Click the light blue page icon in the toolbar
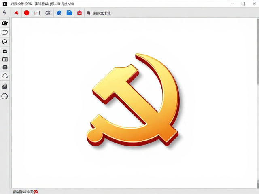Image resolution: width=259 pixels, height=194 pixels. [x=69, y=13]
